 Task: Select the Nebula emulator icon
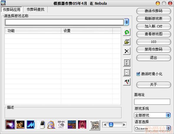(10, 125)
